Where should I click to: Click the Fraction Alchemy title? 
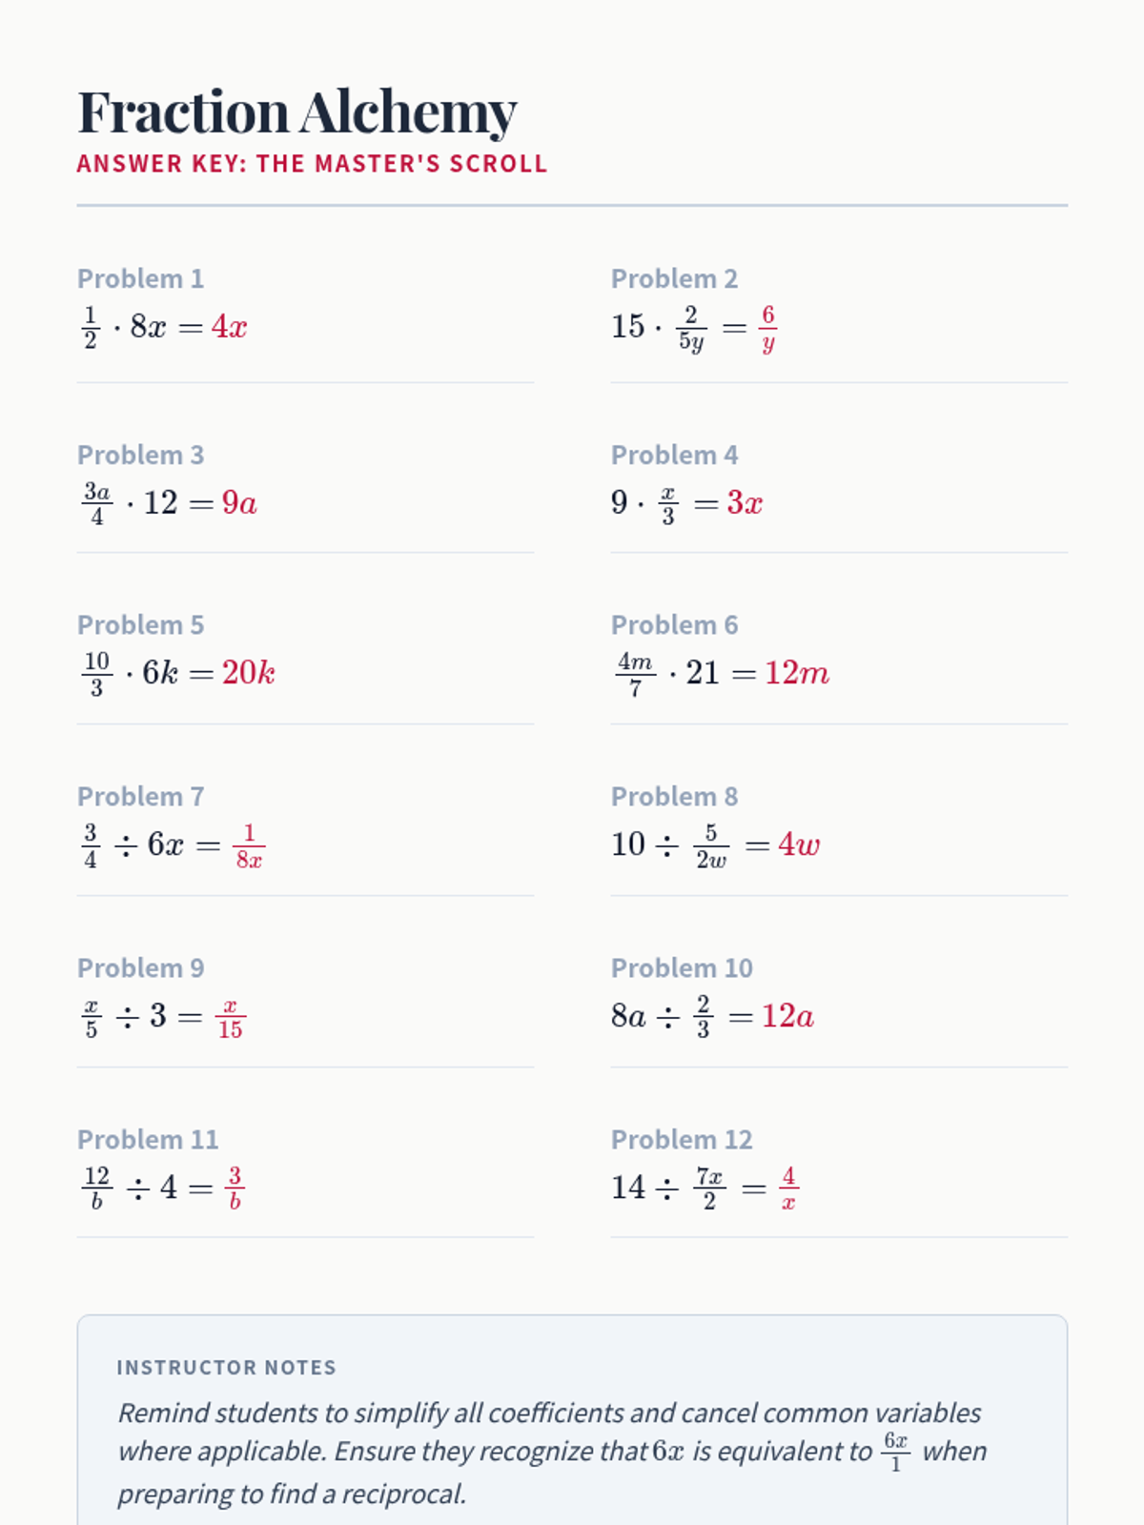[x=297, y=112]
